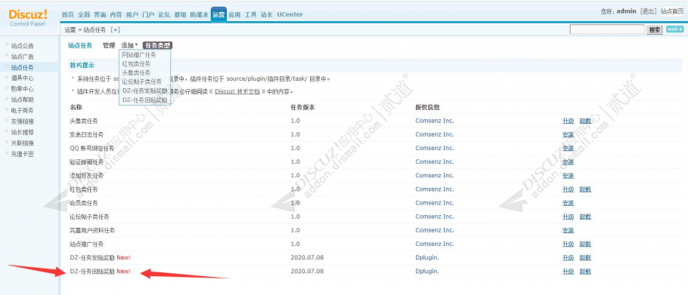Open 关联链接 in the sidebar
688x295 pixels.
pos(23,143)
